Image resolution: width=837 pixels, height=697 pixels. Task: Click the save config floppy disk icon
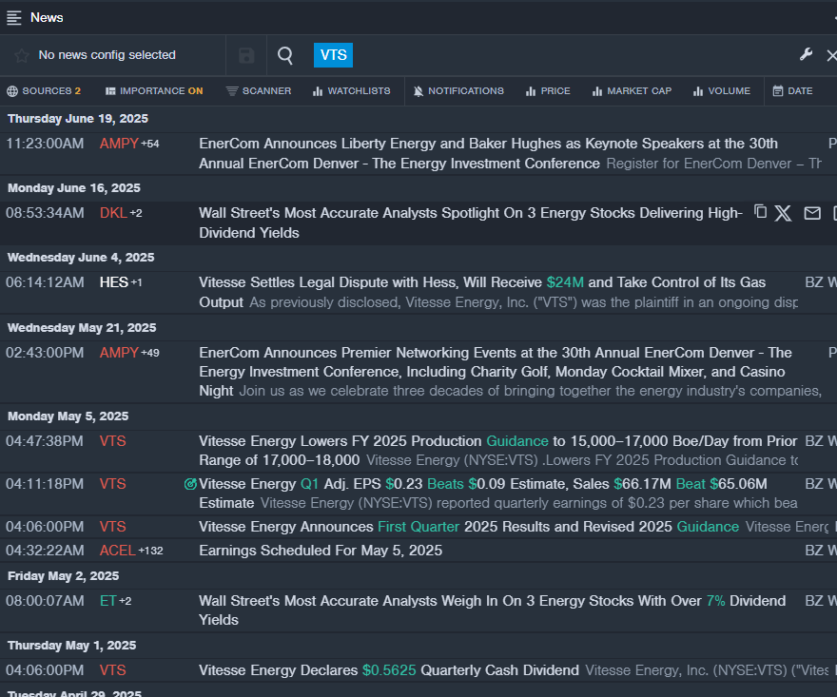(246, 55)
